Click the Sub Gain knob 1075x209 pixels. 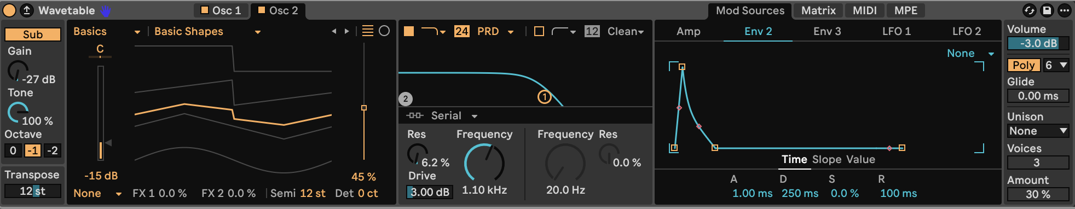click(x=18, y=71)
